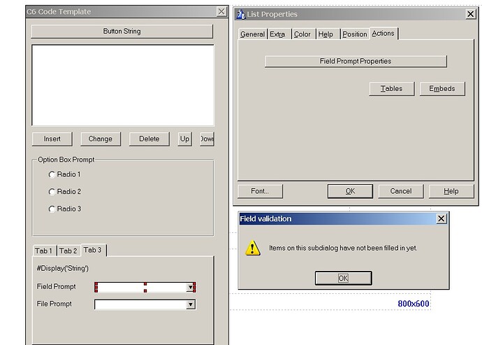Open Field Prompt Properties
This screenshot has height=345, width=482.
coord(356,62)
